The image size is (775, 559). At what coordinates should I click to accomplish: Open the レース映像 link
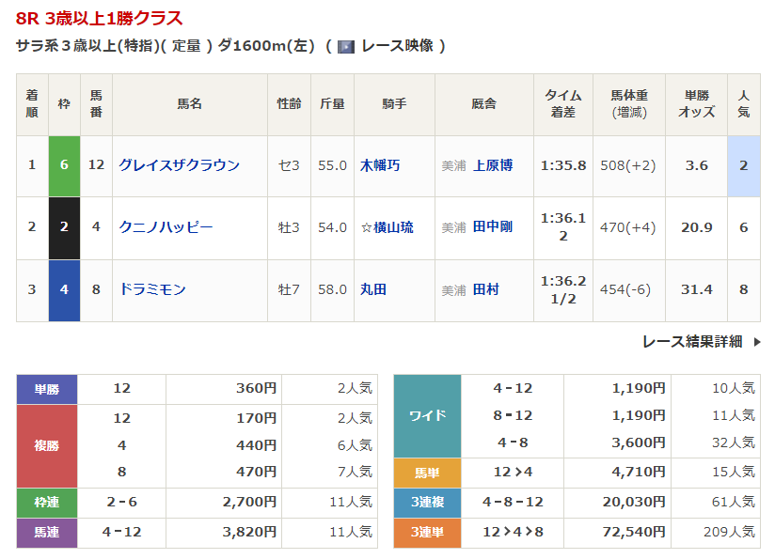click(x=396, y=46)
